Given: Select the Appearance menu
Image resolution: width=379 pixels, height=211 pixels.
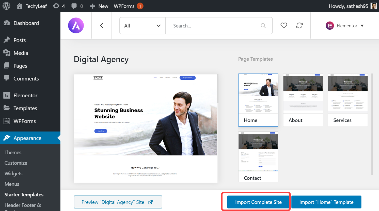Looking at the screenshot, I should (30, 138).
